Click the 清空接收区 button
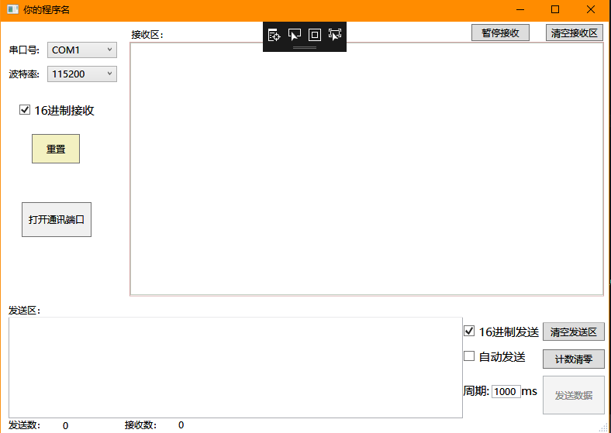Viewport: 611px width, 433px height. [575, 33]
